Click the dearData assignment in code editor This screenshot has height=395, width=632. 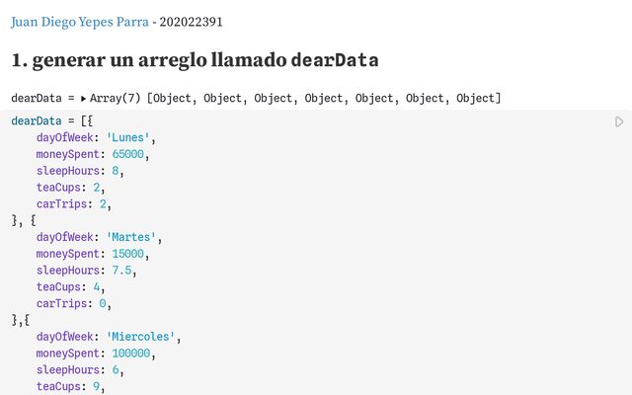tap(37, 120)
